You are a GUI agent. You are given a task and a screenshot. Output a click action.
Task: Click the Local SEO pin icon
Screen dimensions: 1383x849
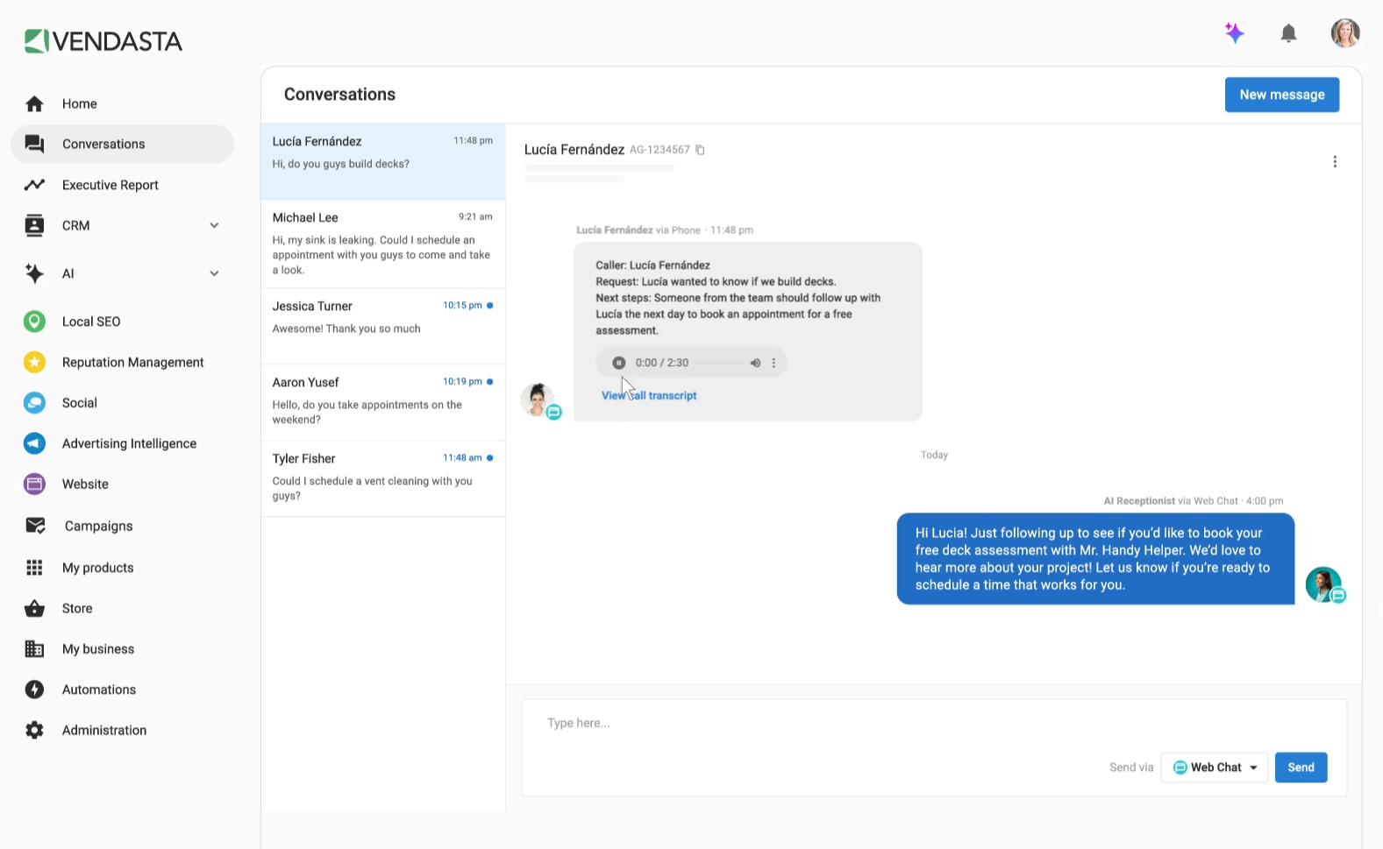[x=34, y=322]
